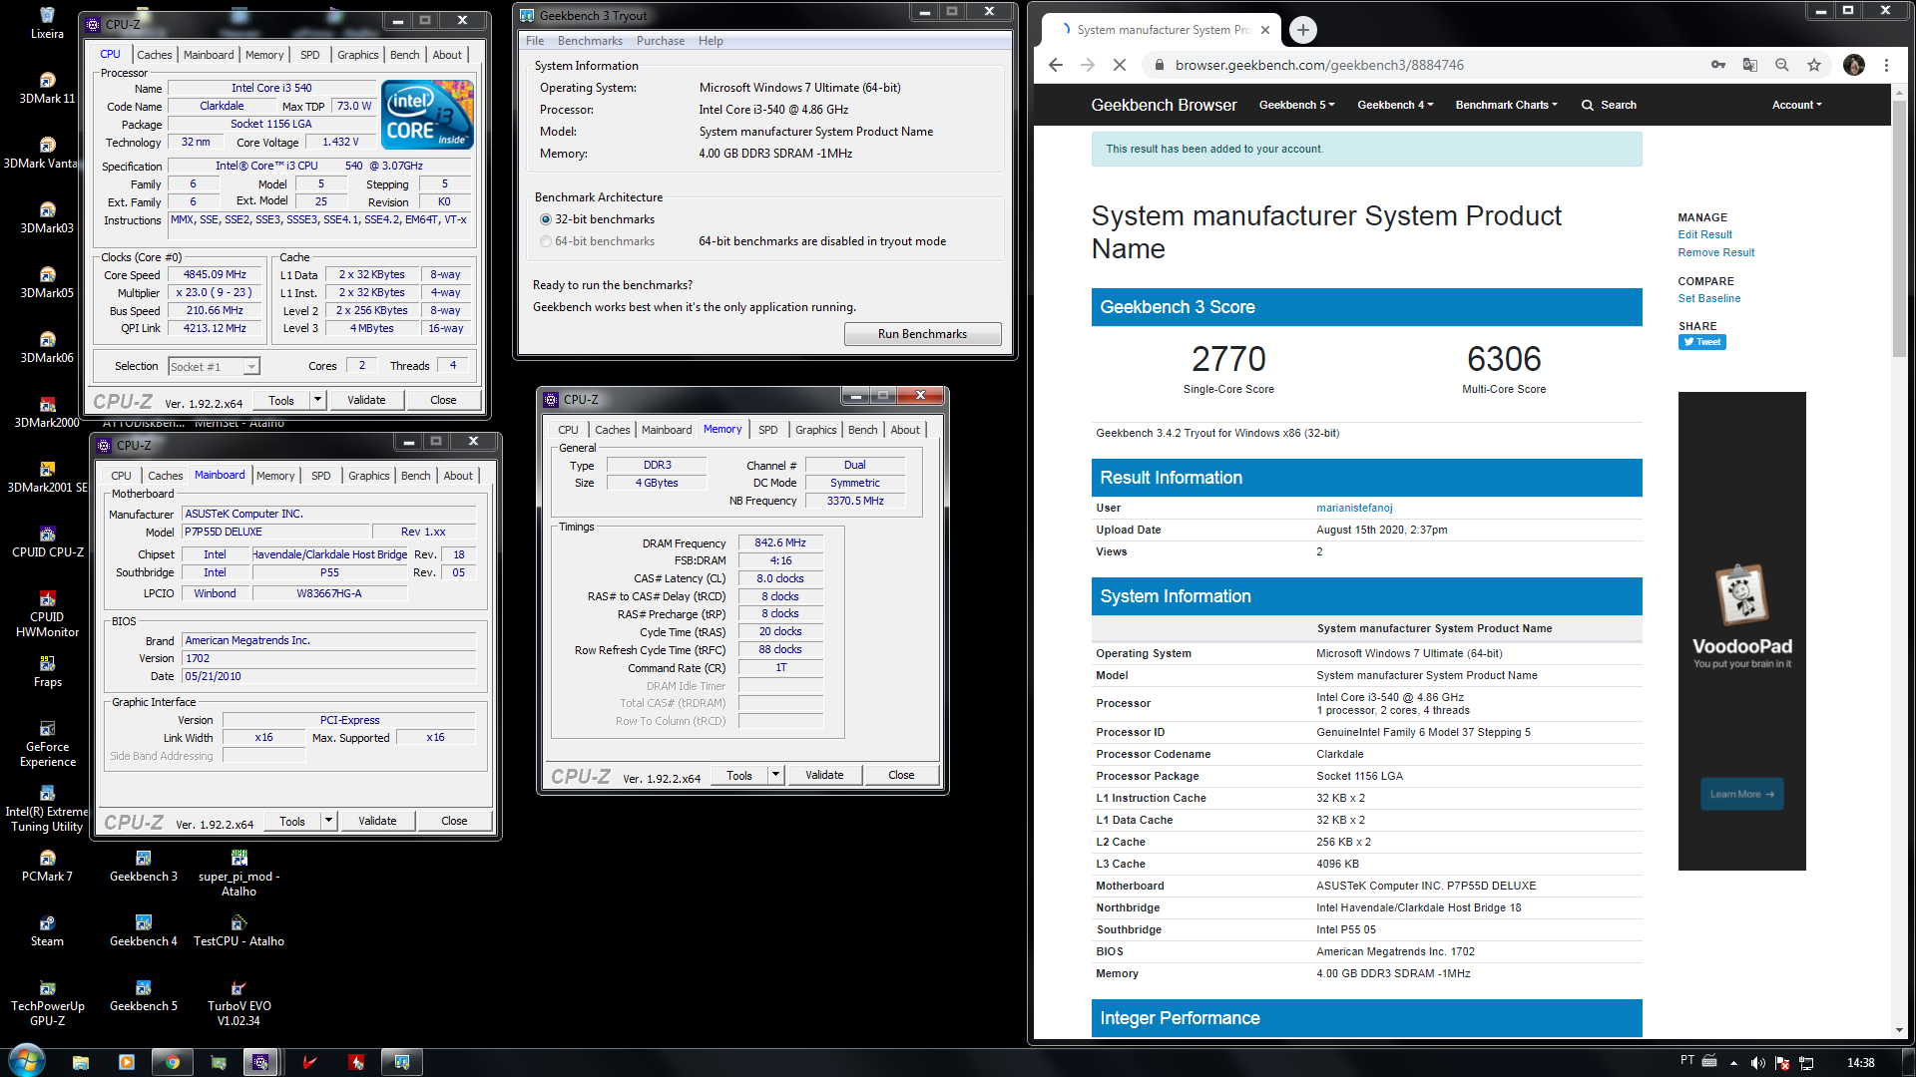The width and height of the screenshot is (1916, 1077).
Task: Stop loading the page in Chrome
Action: [1120, 65]
